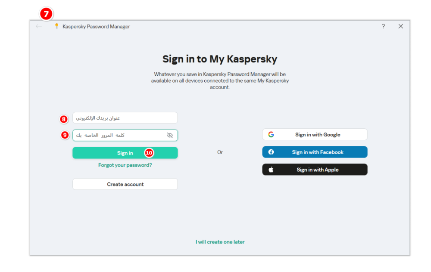Toggle password visibility eye icon
This screenshot has width=431, height=272.
pyautogui.click(x=170, y=135)
